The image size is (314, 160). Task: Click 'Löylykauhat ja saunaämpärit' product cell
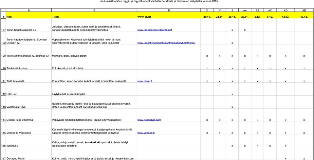pos(94,89)
